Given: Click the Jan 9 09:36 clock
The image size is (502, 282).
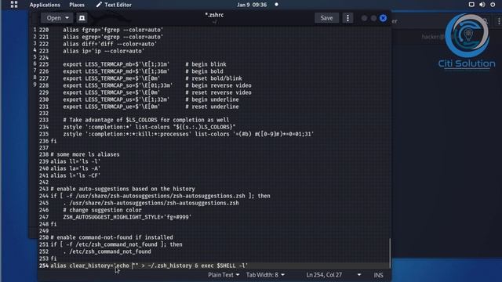Looking at the screenshot, I should (x=252, y=5).
